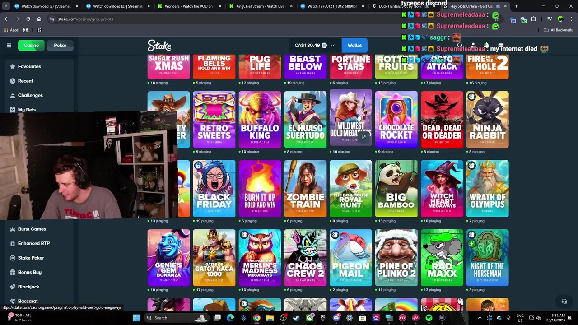Click the Windows Start button
The width and height of the screenshot is (578, 325).
(x=136, y=318)
